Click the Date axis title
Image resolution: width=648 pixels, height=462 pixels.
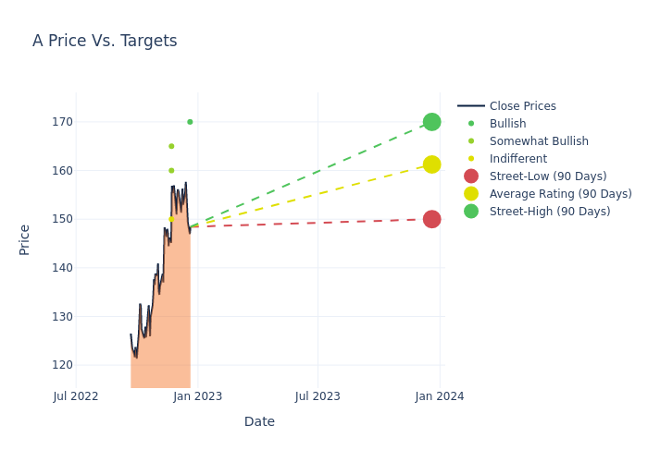(x=259, y=421)
